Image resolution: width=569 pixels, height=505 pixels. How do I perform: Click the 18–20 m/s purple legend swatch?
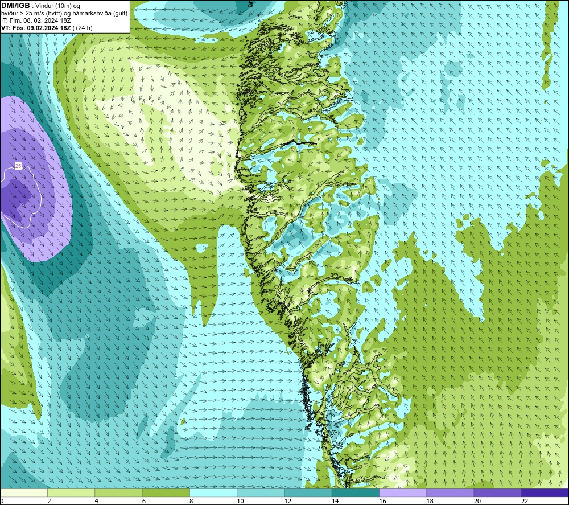450,492
